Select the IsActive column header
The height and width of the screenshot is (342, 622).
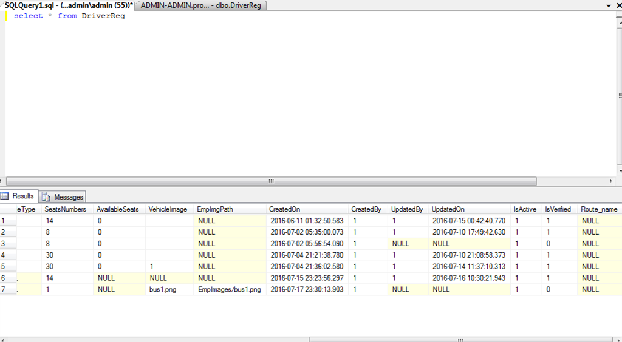525,209
